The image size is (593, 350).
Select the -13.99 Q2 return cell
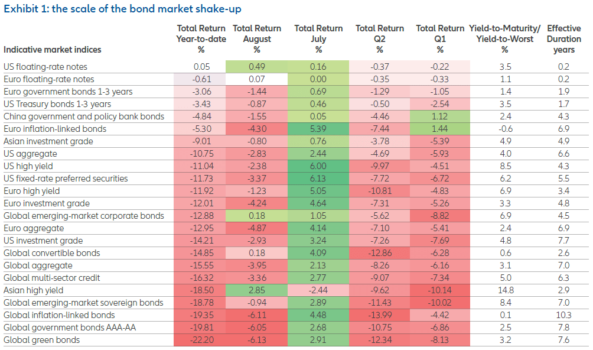tap(380, 315)
